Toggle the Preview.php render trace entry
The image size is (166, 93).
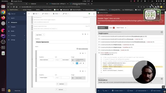(x=99, y=39)
